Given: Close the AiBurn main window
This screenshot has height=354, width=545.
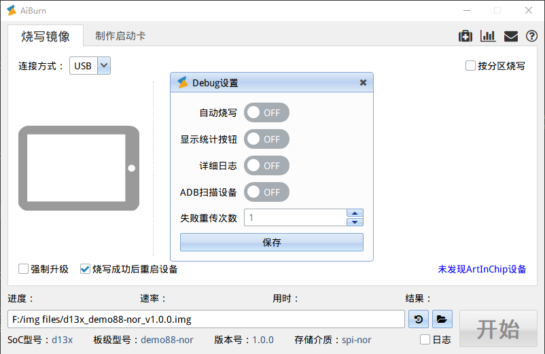Looking at the screenshot, I should (x=528, y=10).
